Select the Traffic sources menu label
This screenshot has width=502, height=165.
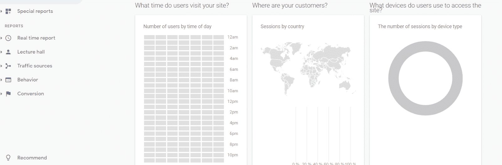[35, 66]
